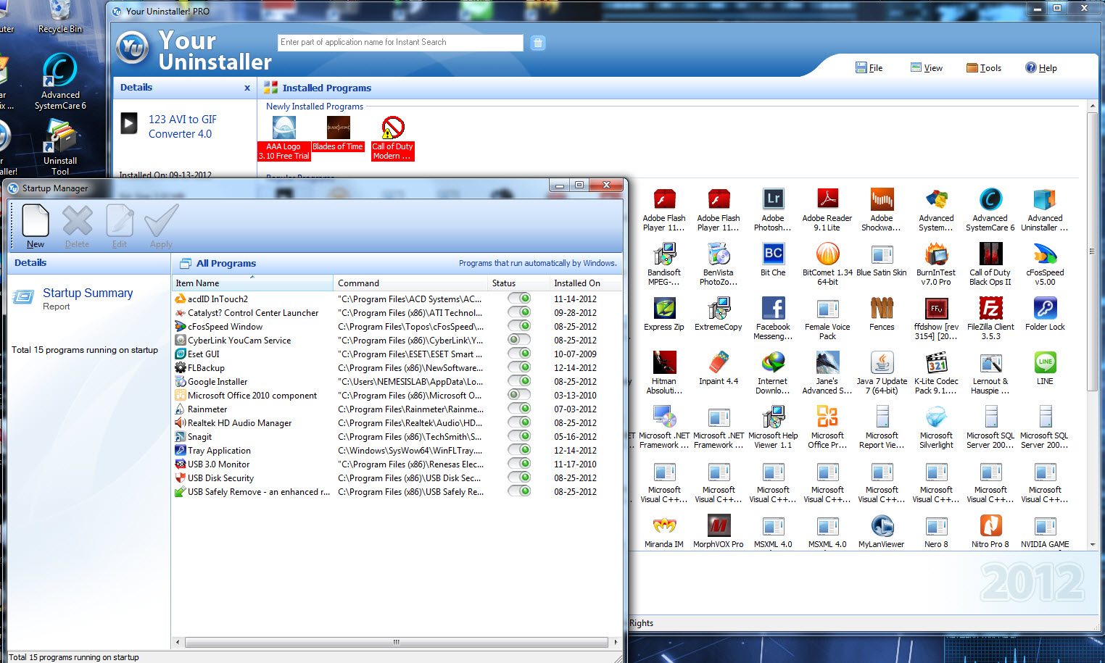Screen dimensions: 1105x663
Task: Sort startup list by Status column
Action: 518,283
